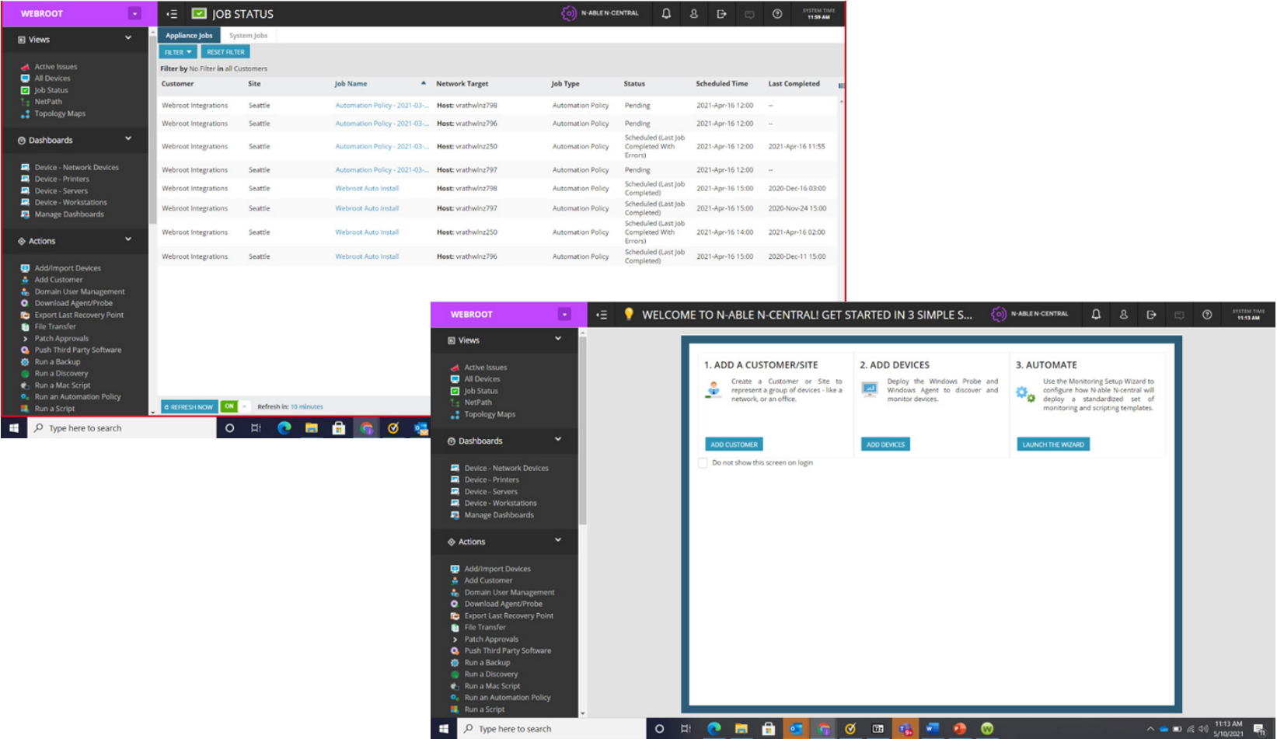Open the help icon in Job Status window
This screenshot has height=739, width=1277.
point(777,14)
